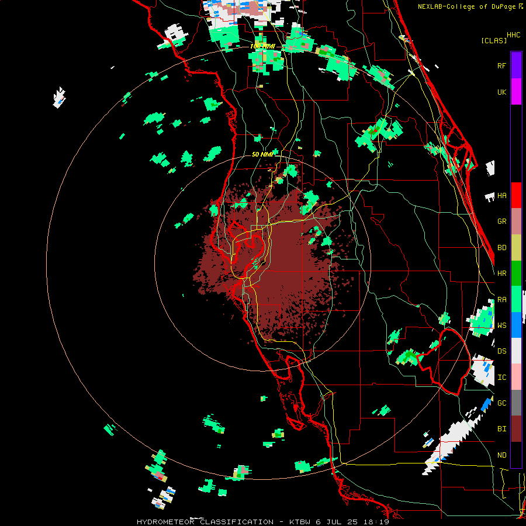Click the red HA legend color swatch
This screenshot has height=526, width=526.
tap(516, 195)
